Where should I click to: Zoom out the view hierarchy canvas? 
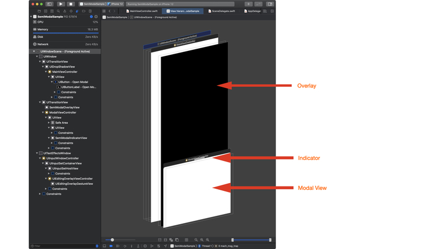pos(196,240)
